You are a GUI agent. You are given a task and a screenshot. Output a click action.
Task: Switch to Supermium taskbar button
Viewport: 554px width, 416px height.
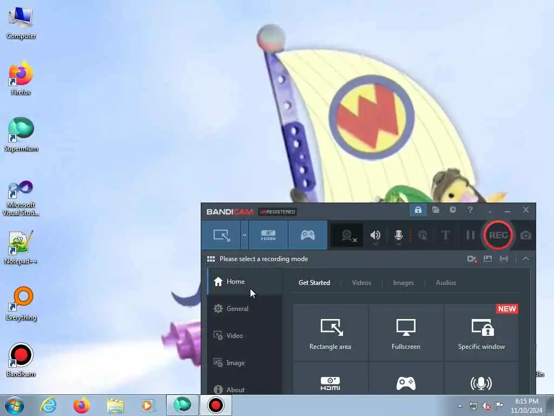point(182,405)
